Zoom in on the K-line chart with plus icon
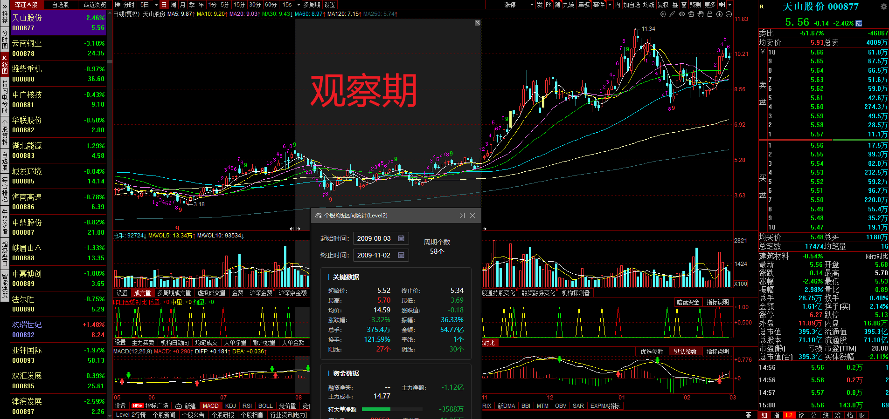The width and height of the screenshot is (889, 419). (x=720, y=14)
